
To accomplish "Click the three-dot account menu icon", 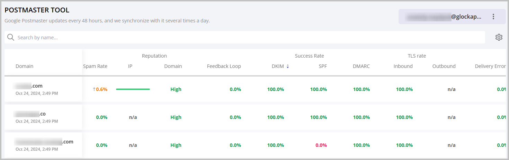I will tap(493, 17).
